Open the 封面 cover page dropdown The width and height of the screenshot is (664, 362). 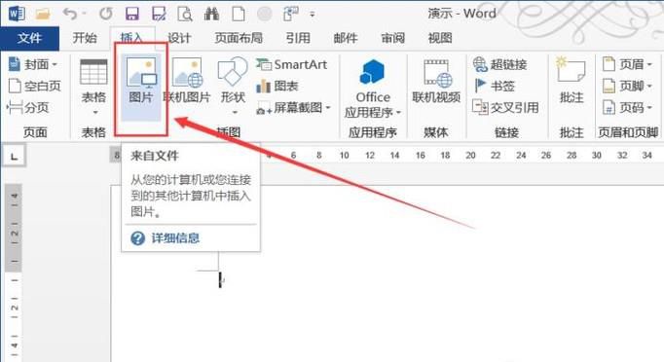coord(33,64)
